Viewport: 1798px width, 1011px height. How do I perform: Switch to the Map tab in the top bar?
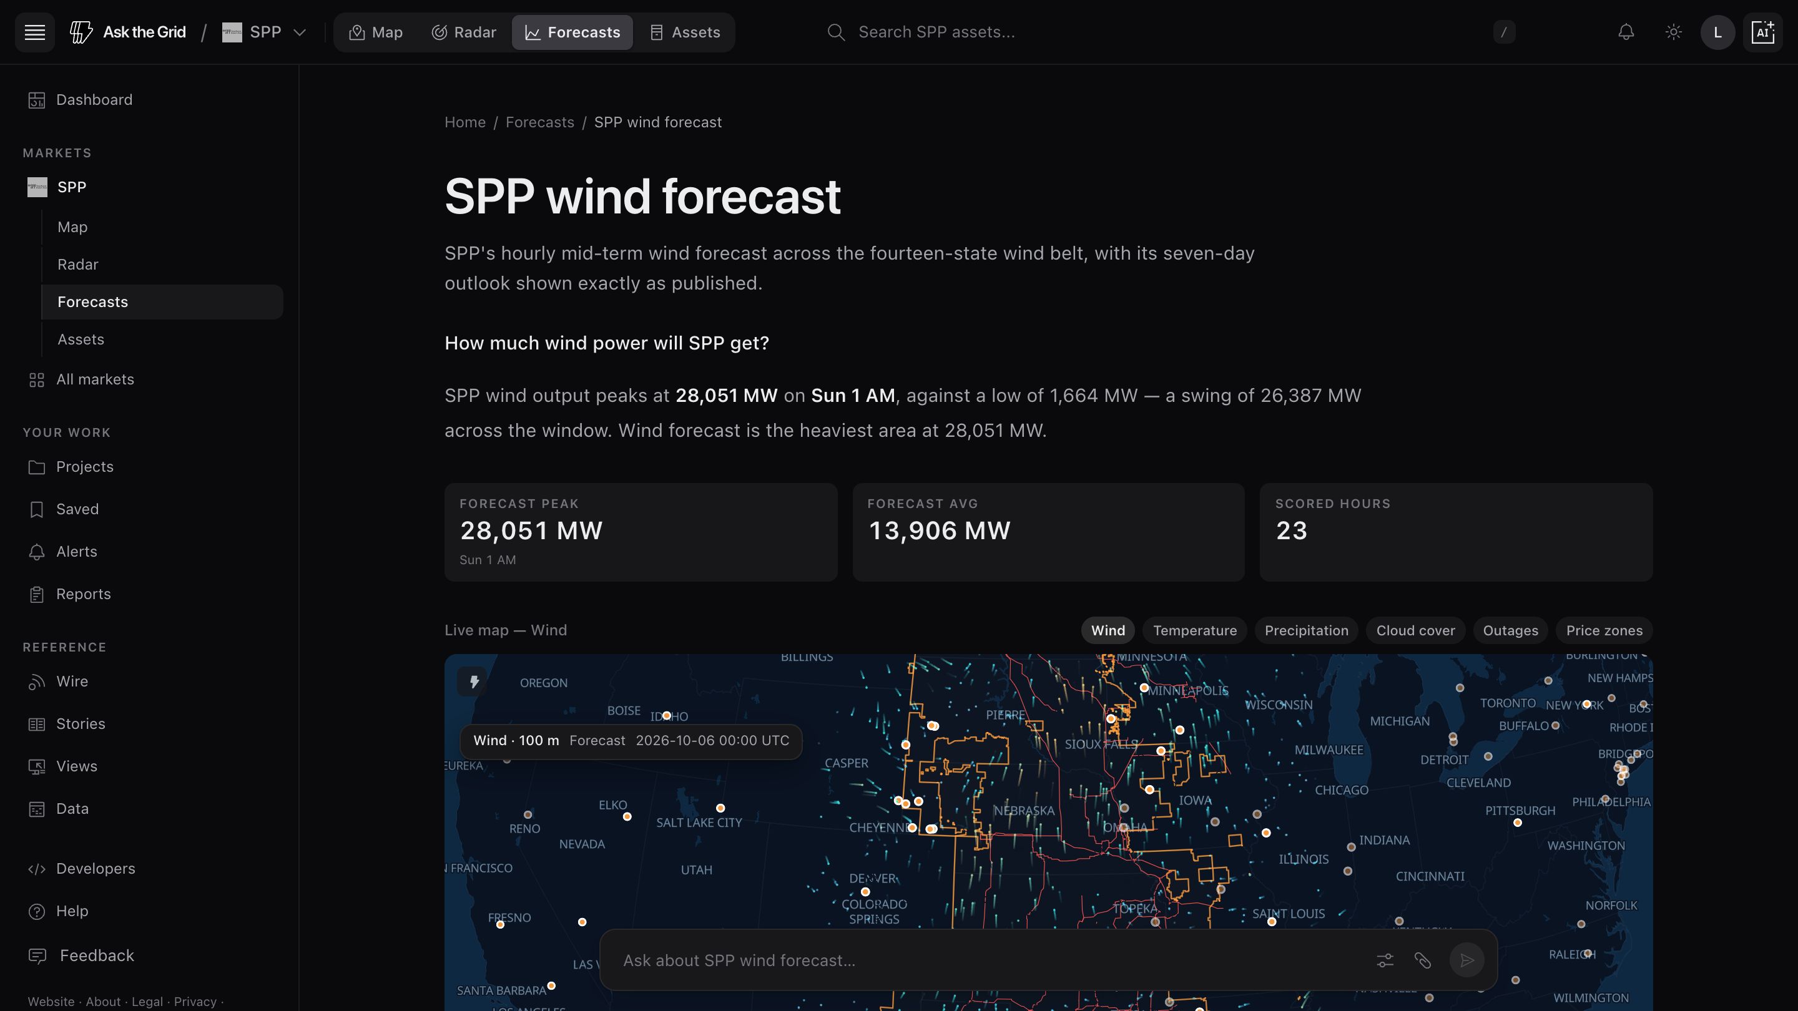[376, 32]
